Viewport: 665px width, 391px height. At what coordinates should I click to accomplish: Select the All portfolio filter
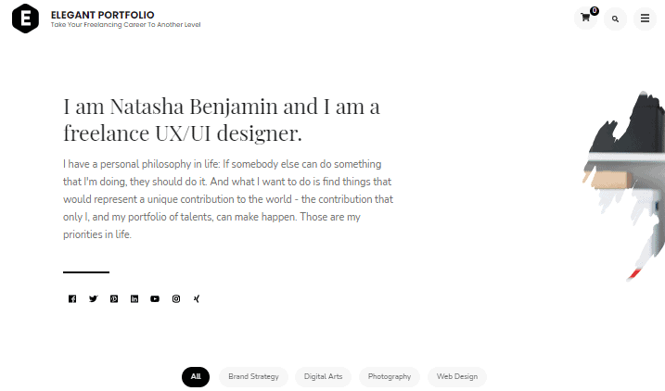point(196,376)
